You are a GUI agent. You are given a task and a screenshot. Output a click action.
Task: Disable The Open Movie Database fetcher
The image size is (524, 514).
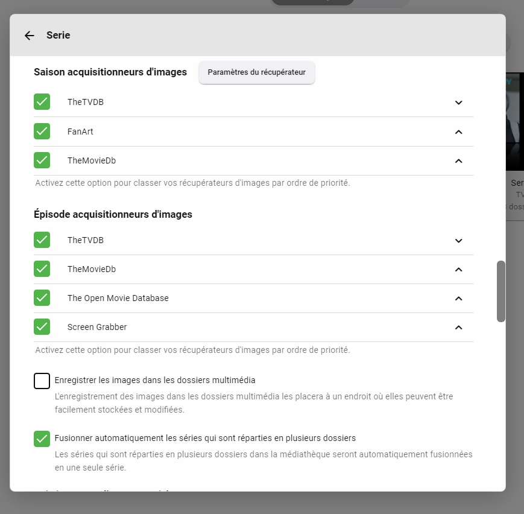tap(42, 298)
